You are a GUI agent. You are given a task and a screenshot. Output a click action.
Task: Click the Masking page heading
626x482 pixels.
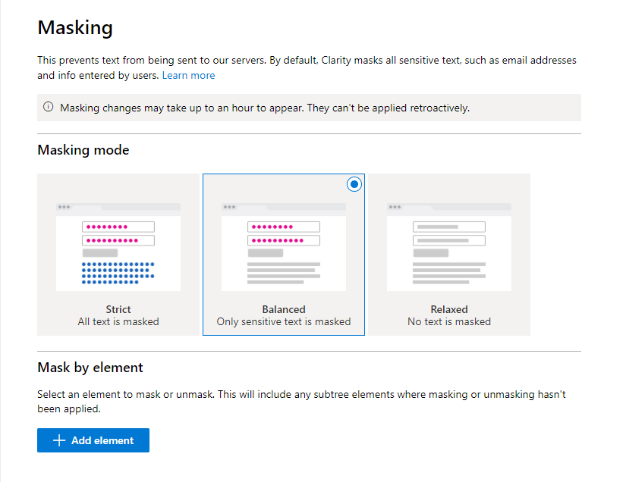point(75,27)
